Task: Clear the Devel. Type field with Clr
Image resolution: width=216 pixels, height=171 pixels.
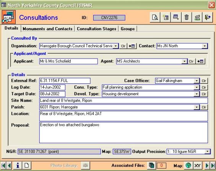Action: (x=204, y=94)
